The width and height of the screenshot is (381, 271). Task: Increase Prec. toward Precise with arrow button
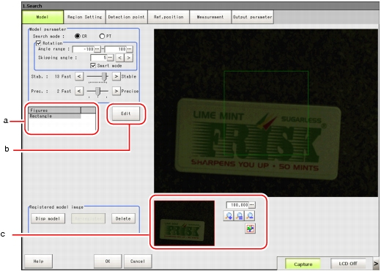pos(116,91)
